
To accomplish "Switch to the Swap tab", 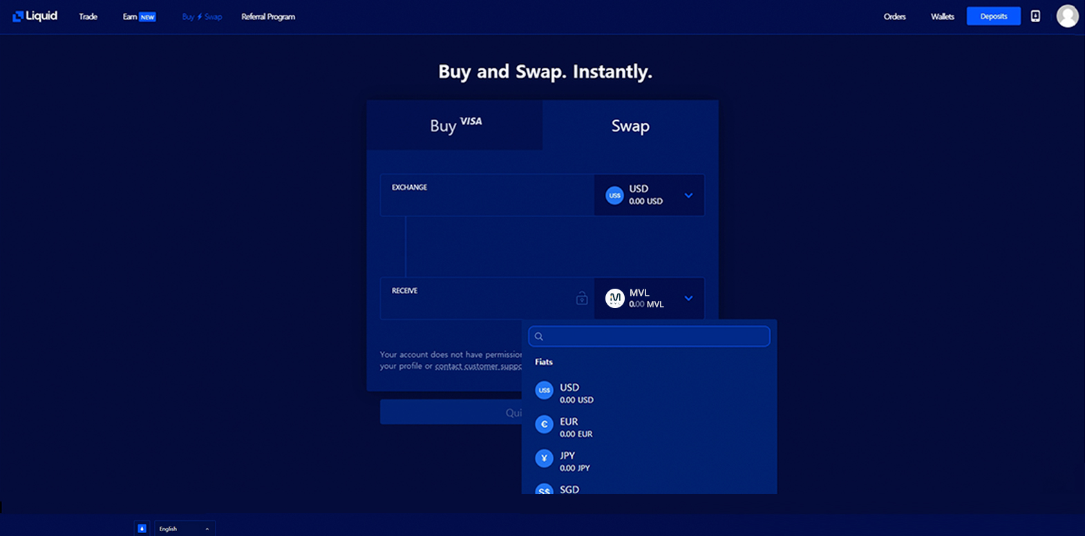I will click(630, 125).
